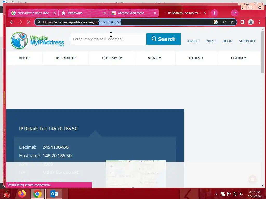Screen dimensions: 266x199
Task: Click the network tray icon
Action: [235, 194]
